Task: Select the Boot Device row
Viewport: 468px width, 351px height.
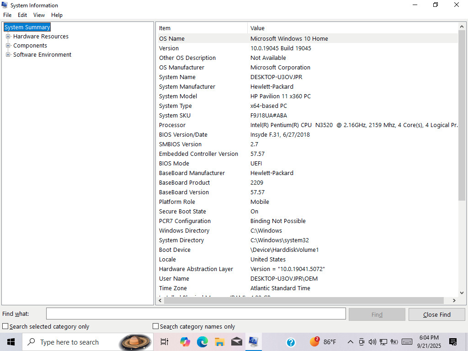Action: 308,250
